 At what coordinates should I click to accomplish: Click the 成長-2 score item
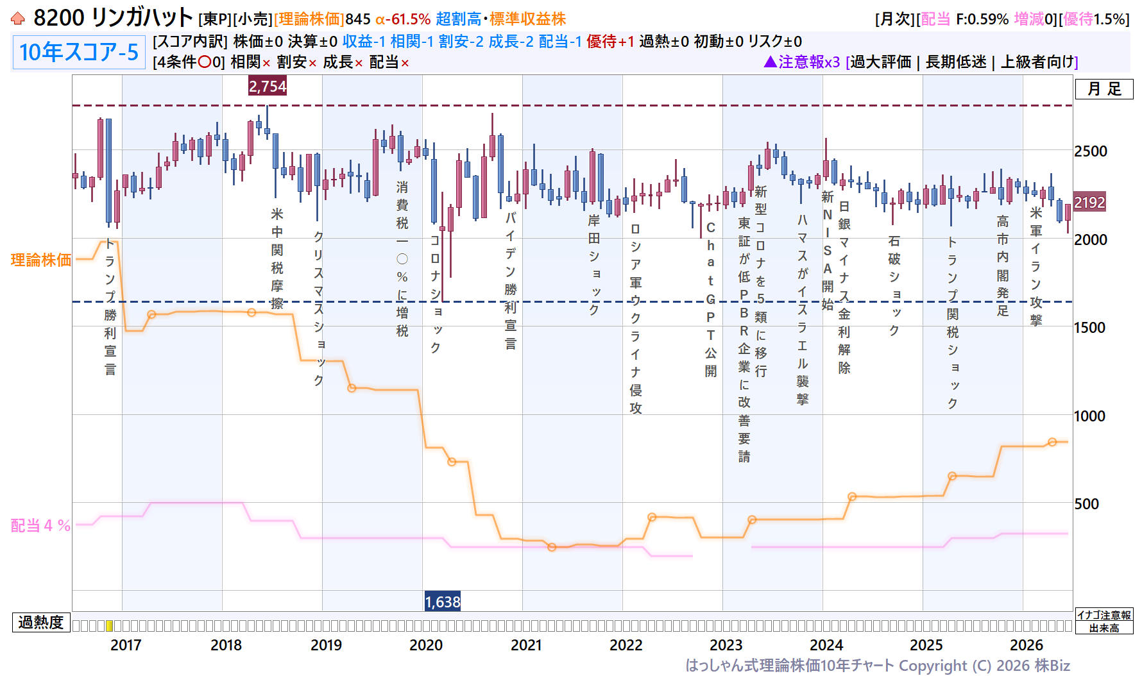[x=511, y=42]
